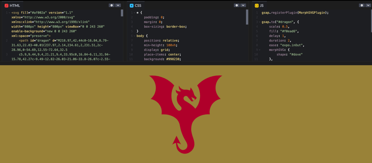Click 'scale: 0.5,' line in JS
Image resolution: width=372 pixels, height=163 pixels.
279,26
